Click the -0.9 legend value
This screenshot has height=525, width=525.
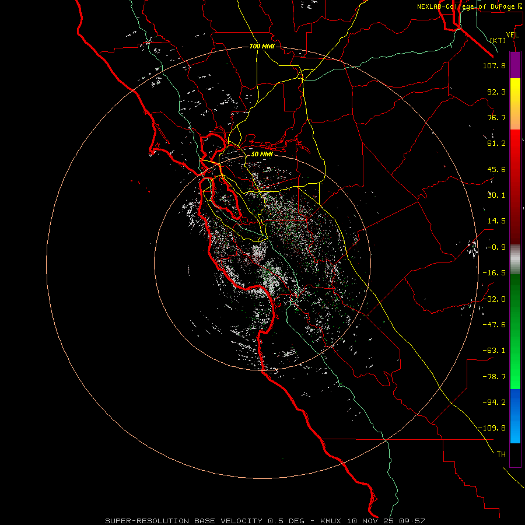[x=496, y=247]
